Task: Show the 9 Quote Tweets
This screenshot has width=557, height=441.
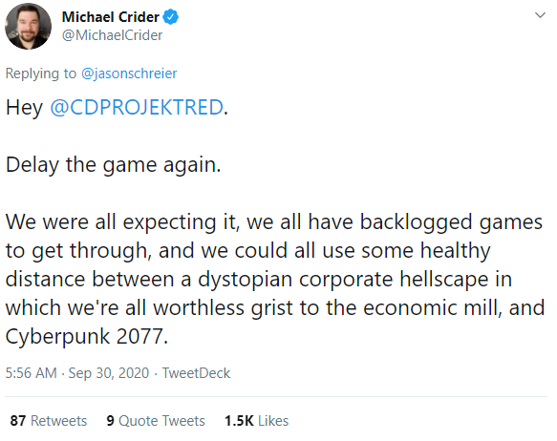Action: (156, 420)
